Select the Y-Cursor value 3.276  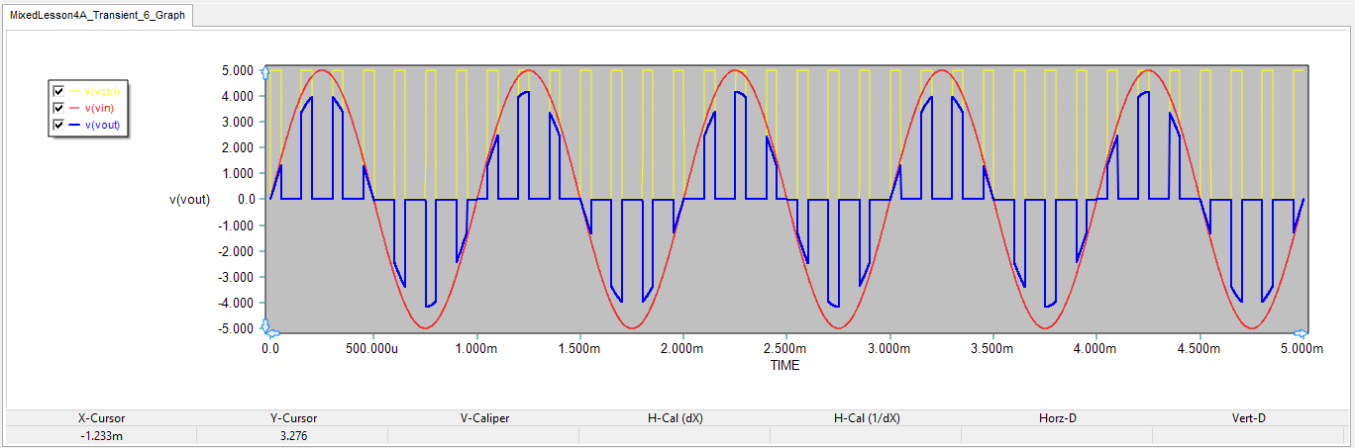coord(293,435)
